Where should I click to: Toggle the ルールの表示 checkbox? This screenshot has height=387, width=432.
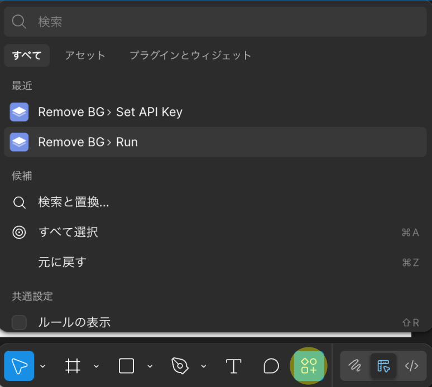click(19, 322)
